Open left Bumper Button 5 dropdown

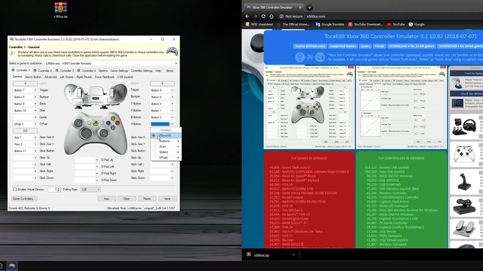(x=35, y=97)
